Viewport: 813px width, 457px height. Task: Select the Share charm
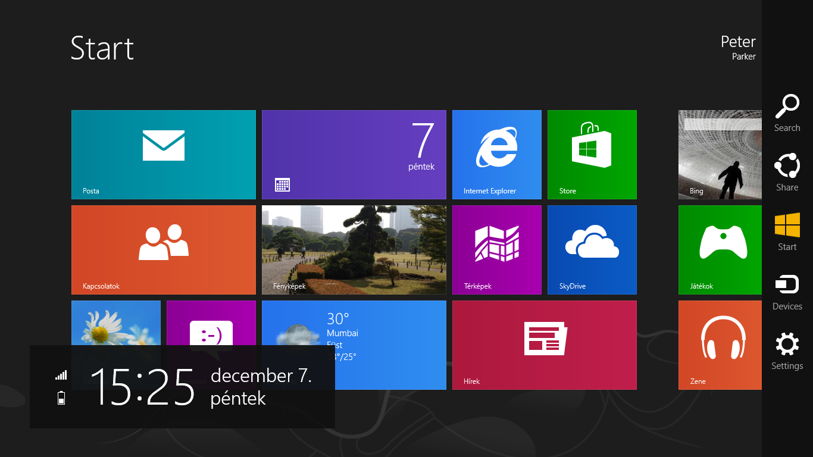pos(787,173)
